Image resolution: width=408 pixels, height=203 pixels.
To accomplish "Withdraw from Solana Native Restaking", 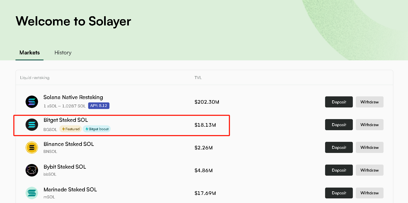I will pos(369,102).
